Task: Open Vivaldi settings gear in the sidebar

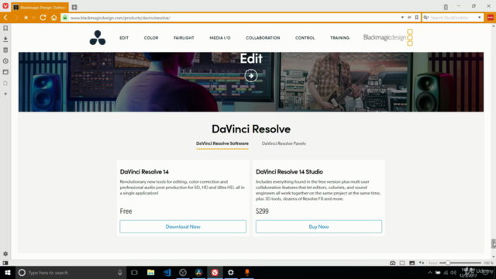Action: tap(5, 253)
